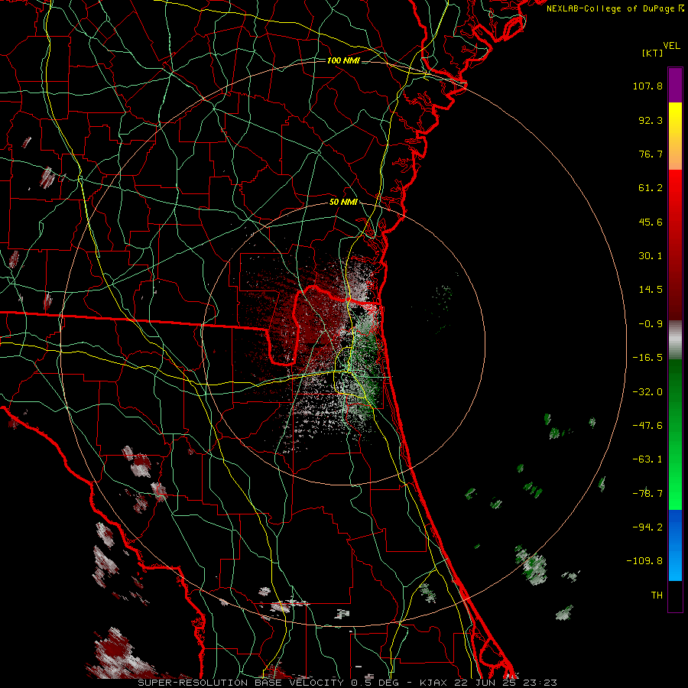Click the -16.5 legend value
The height and width of the screenshot is (688, 688).
pyautogui.click(x=647, y=358)
